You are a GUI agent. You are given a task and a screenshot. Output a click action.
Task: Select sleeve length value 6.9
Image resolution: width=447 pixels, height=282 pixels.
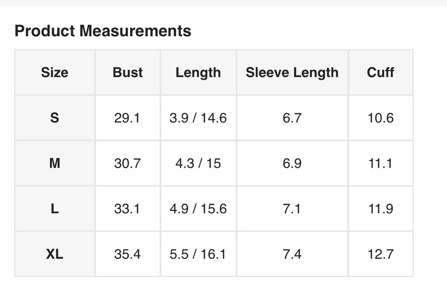click(292, 163)
